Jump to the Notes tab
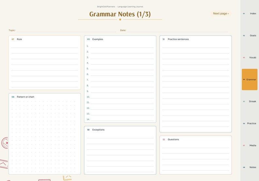This screenshot has width=259, height=181. (x=250, y=167)
